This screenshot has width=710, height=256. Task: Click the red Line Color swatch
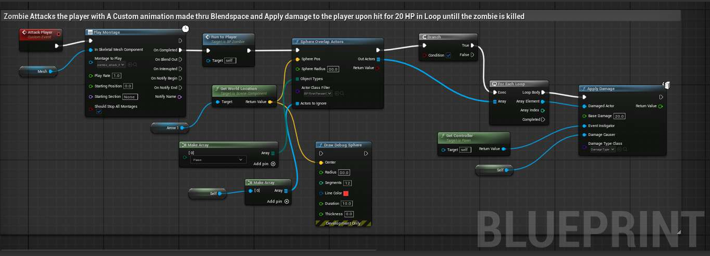point(346,193)
